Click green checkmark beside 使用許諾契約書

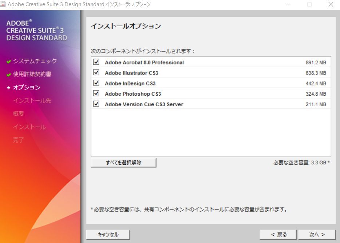click(9, 75)
